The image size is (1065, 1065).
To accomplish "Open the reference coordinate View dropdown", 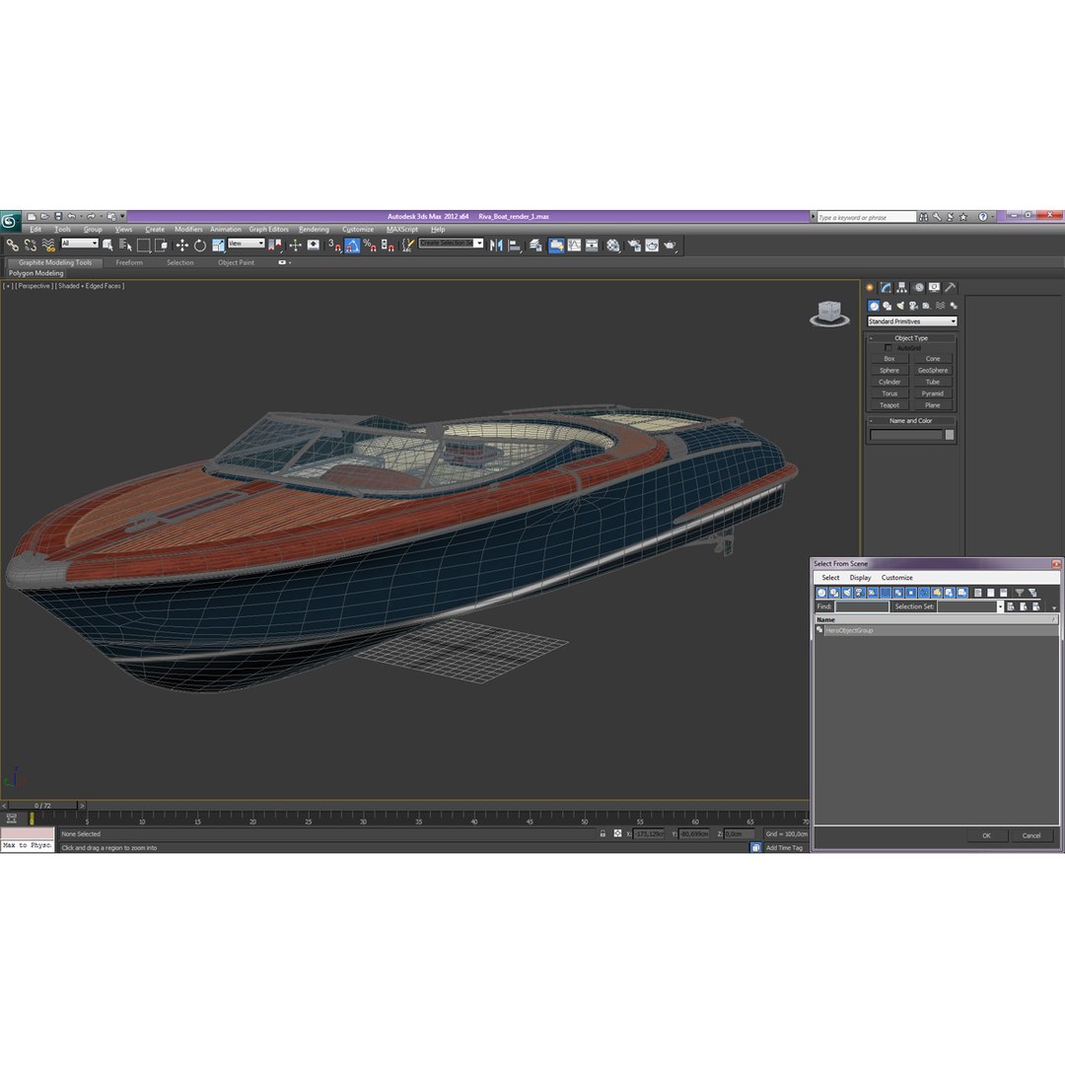I will point(246,244).
